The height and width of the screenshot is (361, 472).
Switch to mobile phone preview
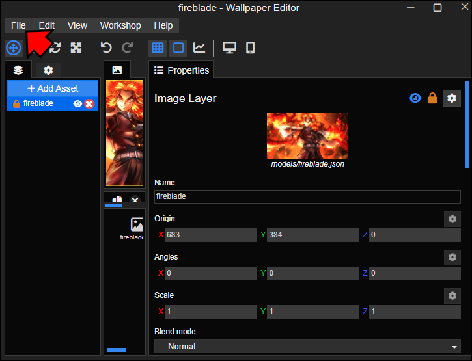coord(250,47)
